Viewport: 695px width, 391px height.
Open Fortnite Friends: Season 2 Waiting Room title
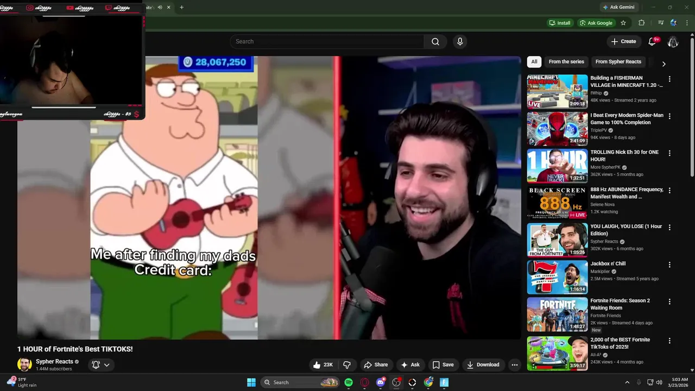tap(620, 304)
